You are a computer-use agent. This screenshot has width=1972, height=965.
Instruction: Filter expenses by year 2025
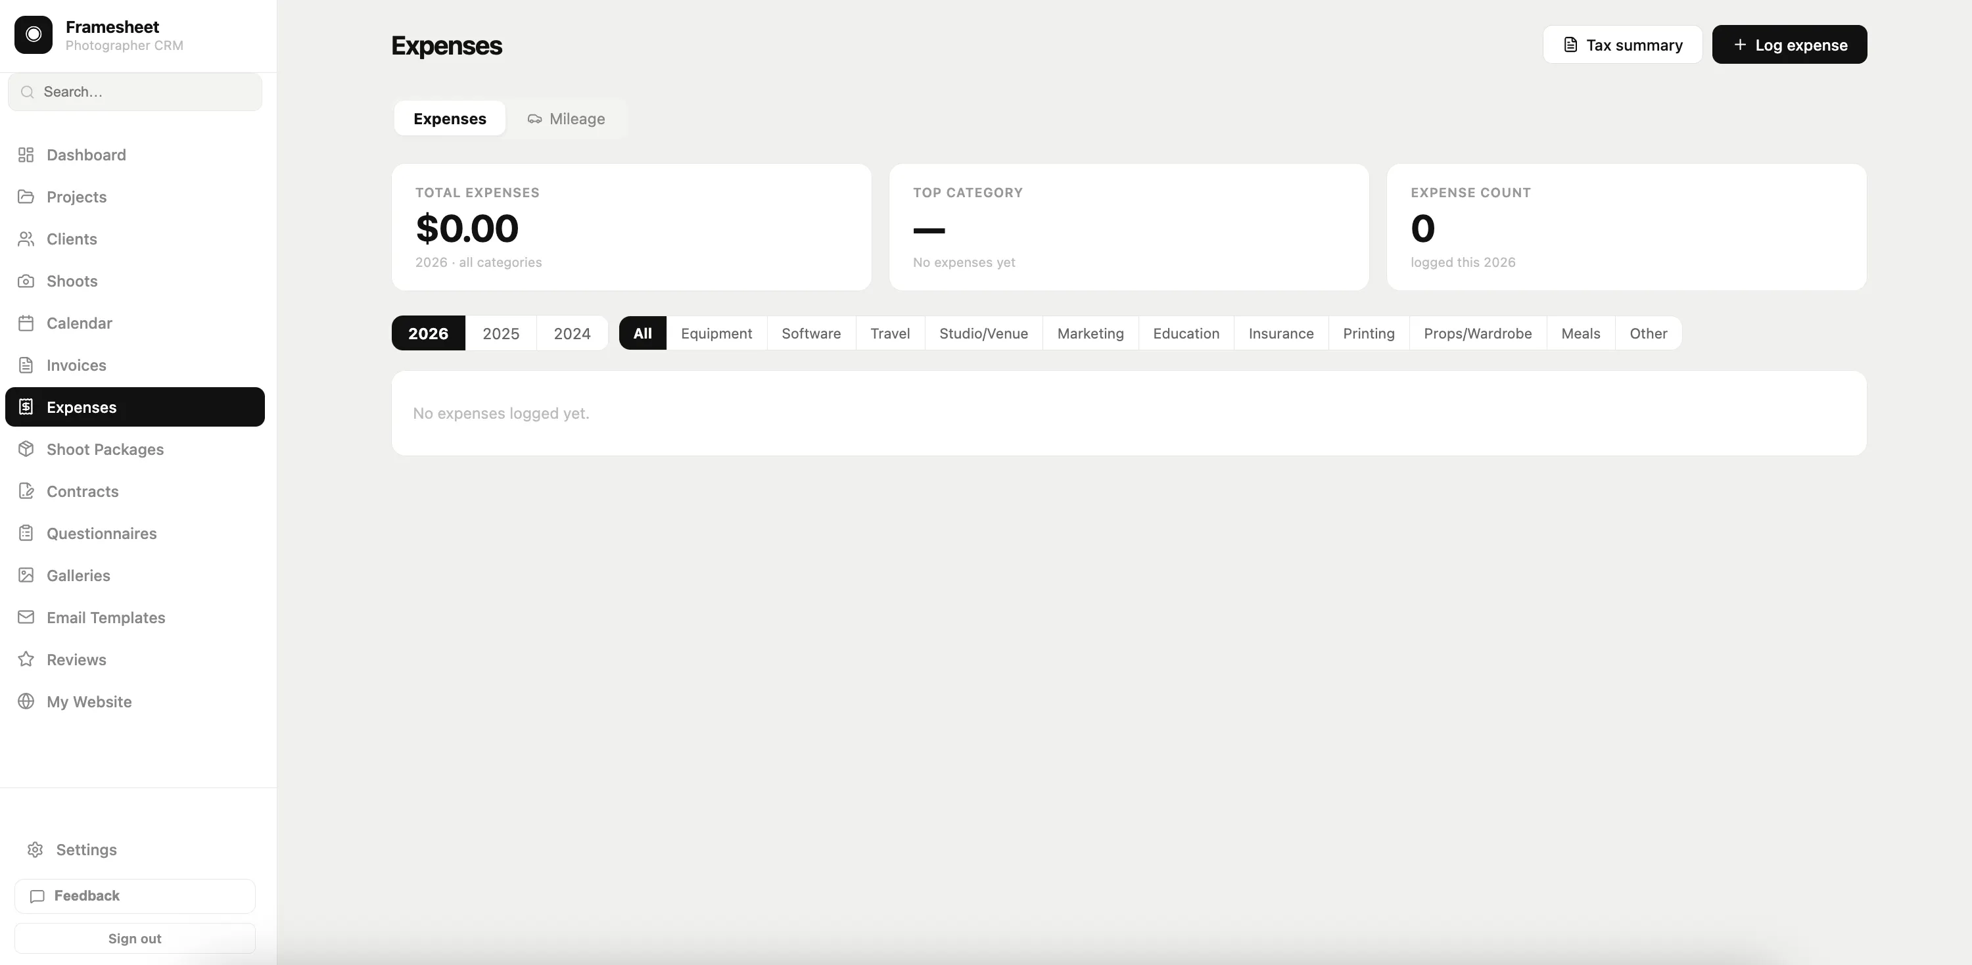coord(501,333)
